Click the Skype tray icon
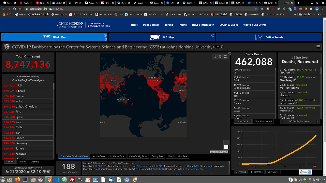This screenshot has height=183, width=326. click(291, 180)
